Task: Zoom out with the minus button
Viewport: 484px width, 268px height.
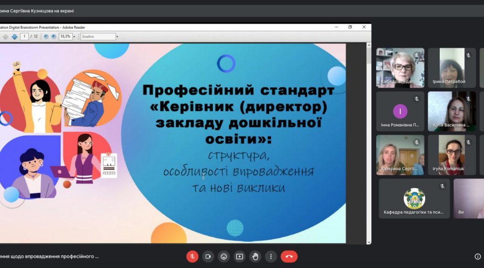Action: 46,36
